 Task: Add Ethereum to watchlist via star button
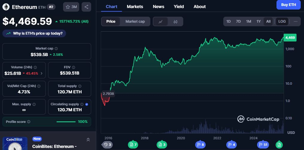(x=71, y=7)
